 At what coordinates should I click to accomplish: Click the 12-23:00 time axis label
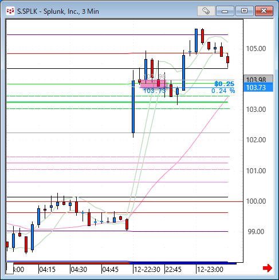[210, 270]
